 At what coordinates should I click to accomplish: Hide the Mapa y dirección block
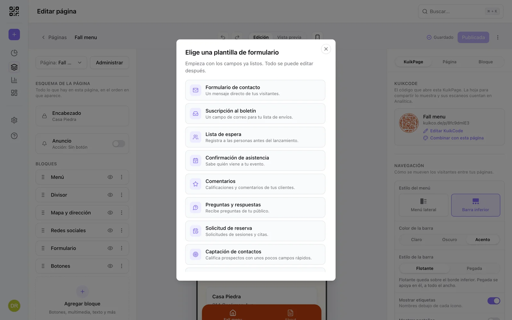(x=110, y=212)
